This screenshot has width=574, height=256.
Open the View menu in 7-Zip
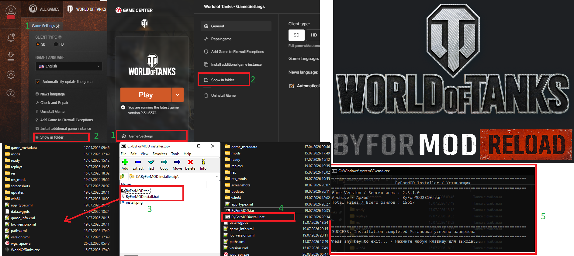[145, 154]
